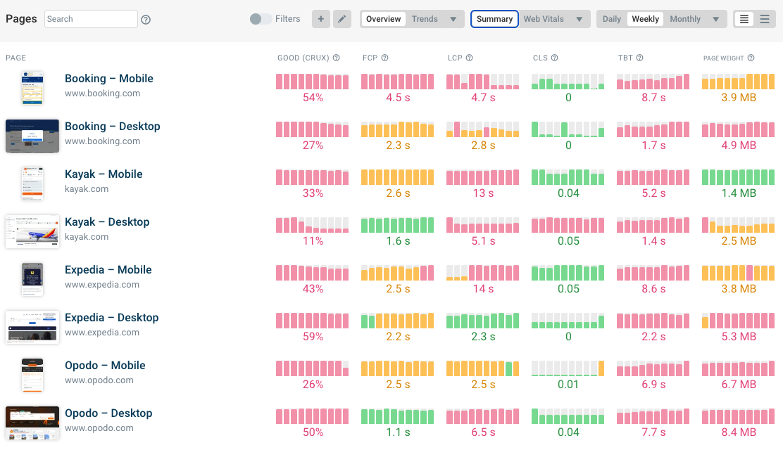Open help icon beside CLS header
This screenshot has width=783, height=450.
click(x=554, y=58)
